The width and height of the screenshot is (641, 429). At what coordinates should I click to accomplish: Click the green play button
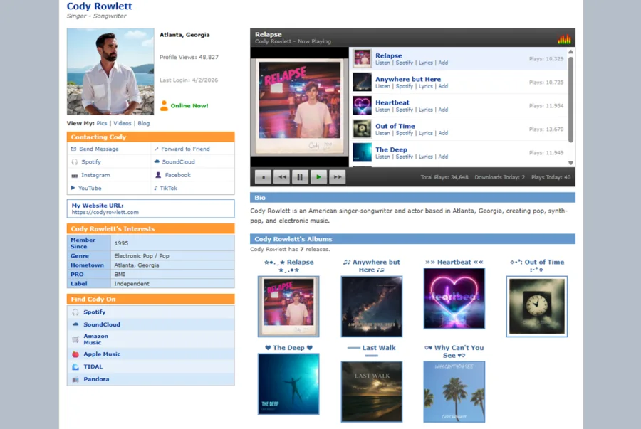coord(318,177)
